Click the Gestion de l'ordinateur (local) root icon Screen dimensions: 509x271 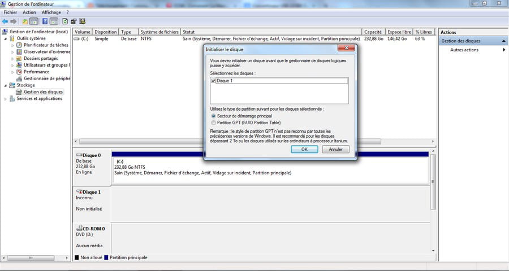[5, 32]
